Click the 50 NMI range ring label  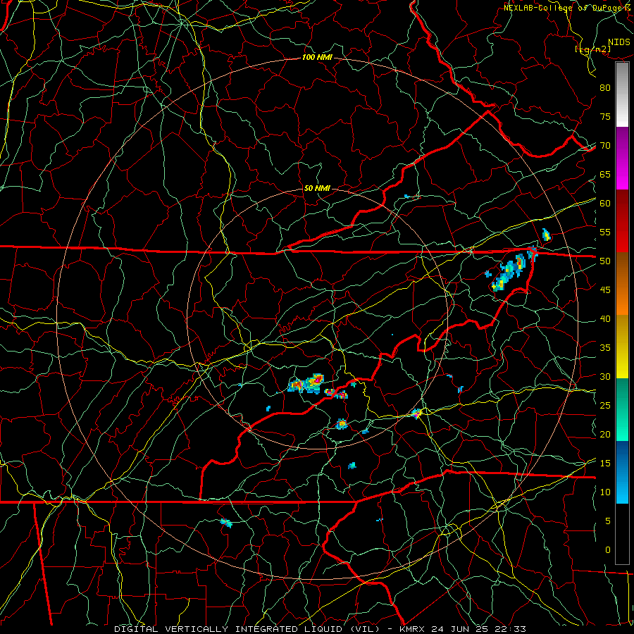317,188
